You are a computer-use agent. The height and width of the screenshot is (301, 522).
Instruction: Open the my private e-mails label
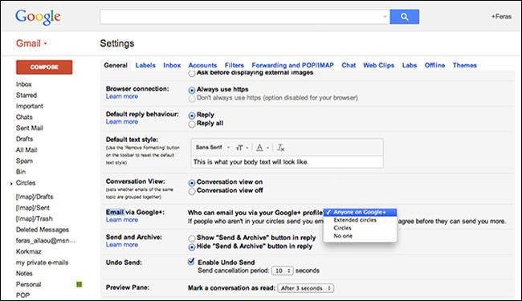coord(42,262)
